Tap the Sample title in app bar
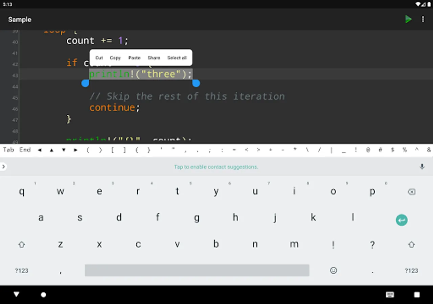The image size is (433, 304). pos(20,20)
